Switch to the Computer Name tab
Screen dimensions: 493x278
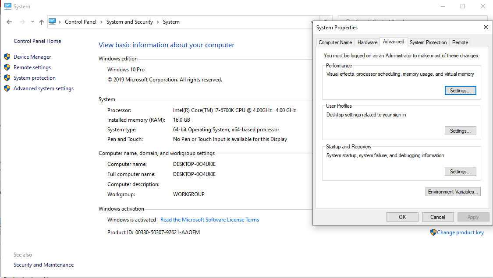(335, 42)
